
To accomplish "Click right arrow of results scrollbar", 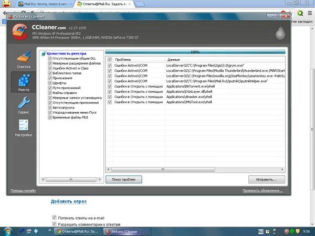I will point(282,169).
